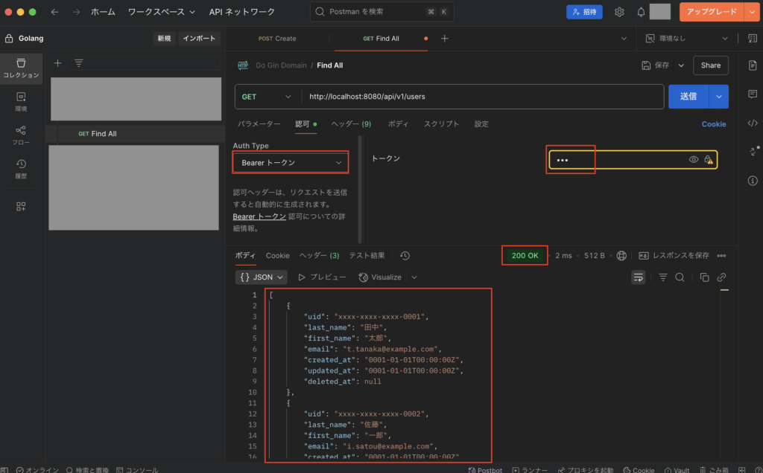Open the JSON format dropdown

pyautogui.click(x=262, y=277)
